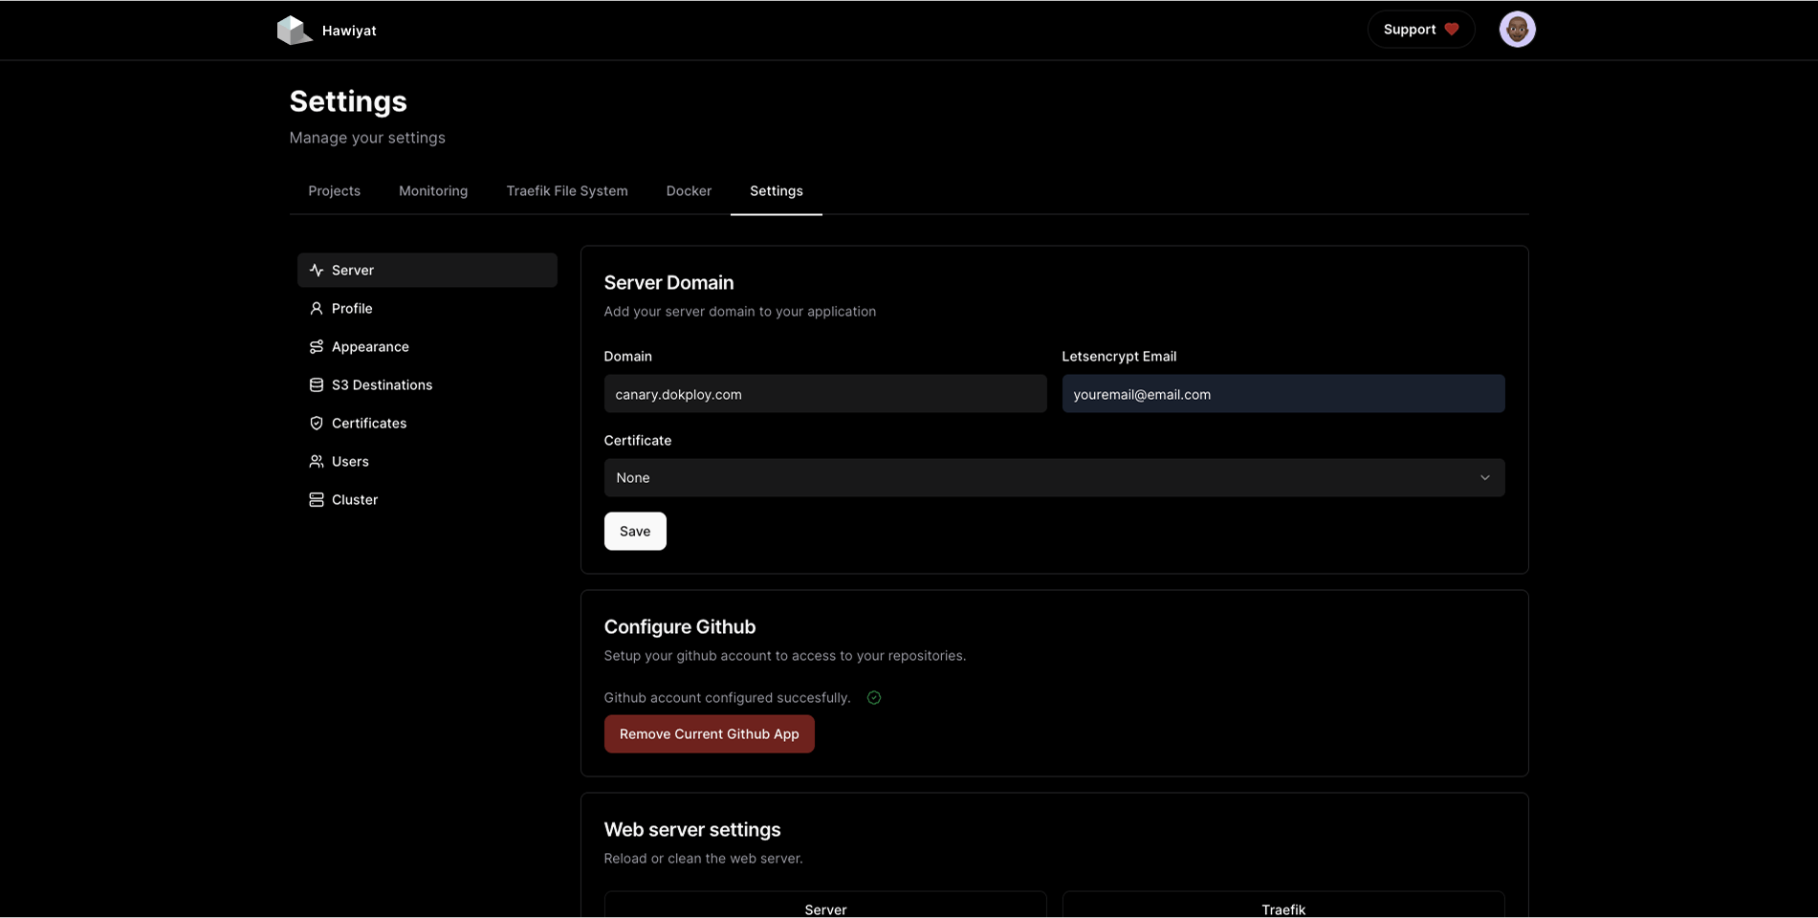Expand the Certificate dropdown chevron

pos(1485,478)
